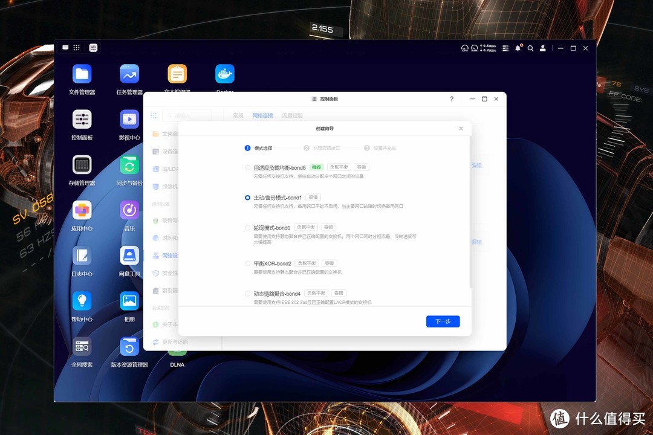
Task: Choose the 平衡XOR-bond2 mode option
Action: 248,263
